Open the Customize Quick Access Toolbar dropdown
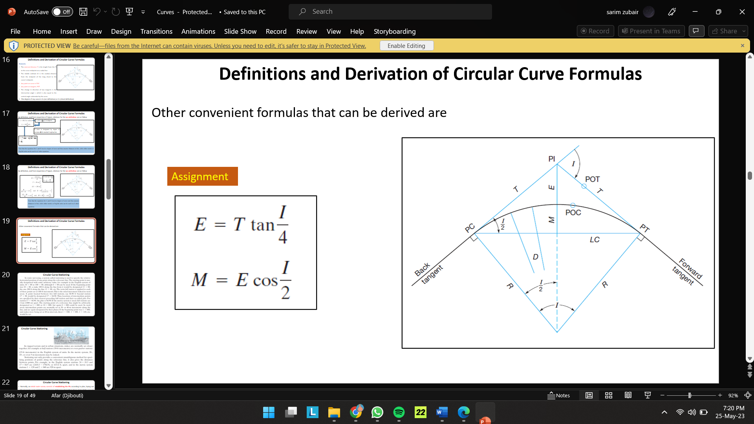This screenshot has height=424, width=754. tap(143, 12)
